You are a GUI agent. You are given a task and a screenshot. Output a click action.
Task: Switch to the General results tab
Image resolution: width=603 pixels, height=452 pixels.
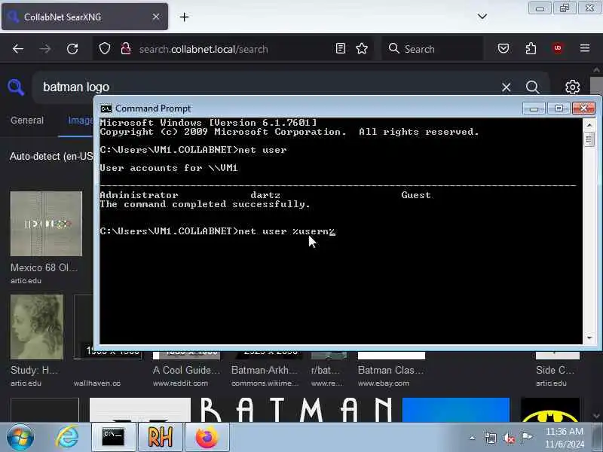[x=27, y=121]
